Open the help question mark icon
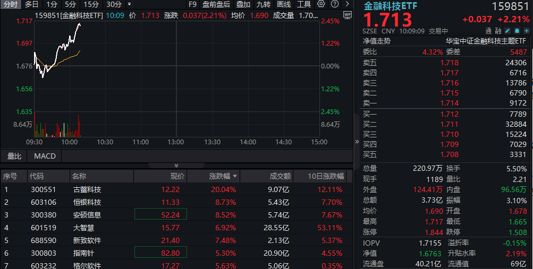Viewport: 533px width, 269px height. click(335, 4)
